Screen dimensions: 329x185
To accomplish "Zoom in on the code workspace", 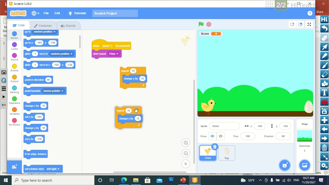I will [x=186, y=143].
